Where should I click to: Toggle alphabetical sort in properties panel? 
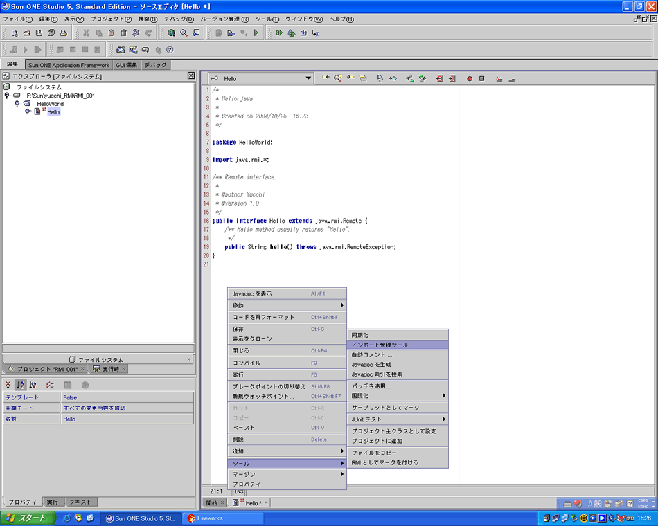(x=20, y=385)
